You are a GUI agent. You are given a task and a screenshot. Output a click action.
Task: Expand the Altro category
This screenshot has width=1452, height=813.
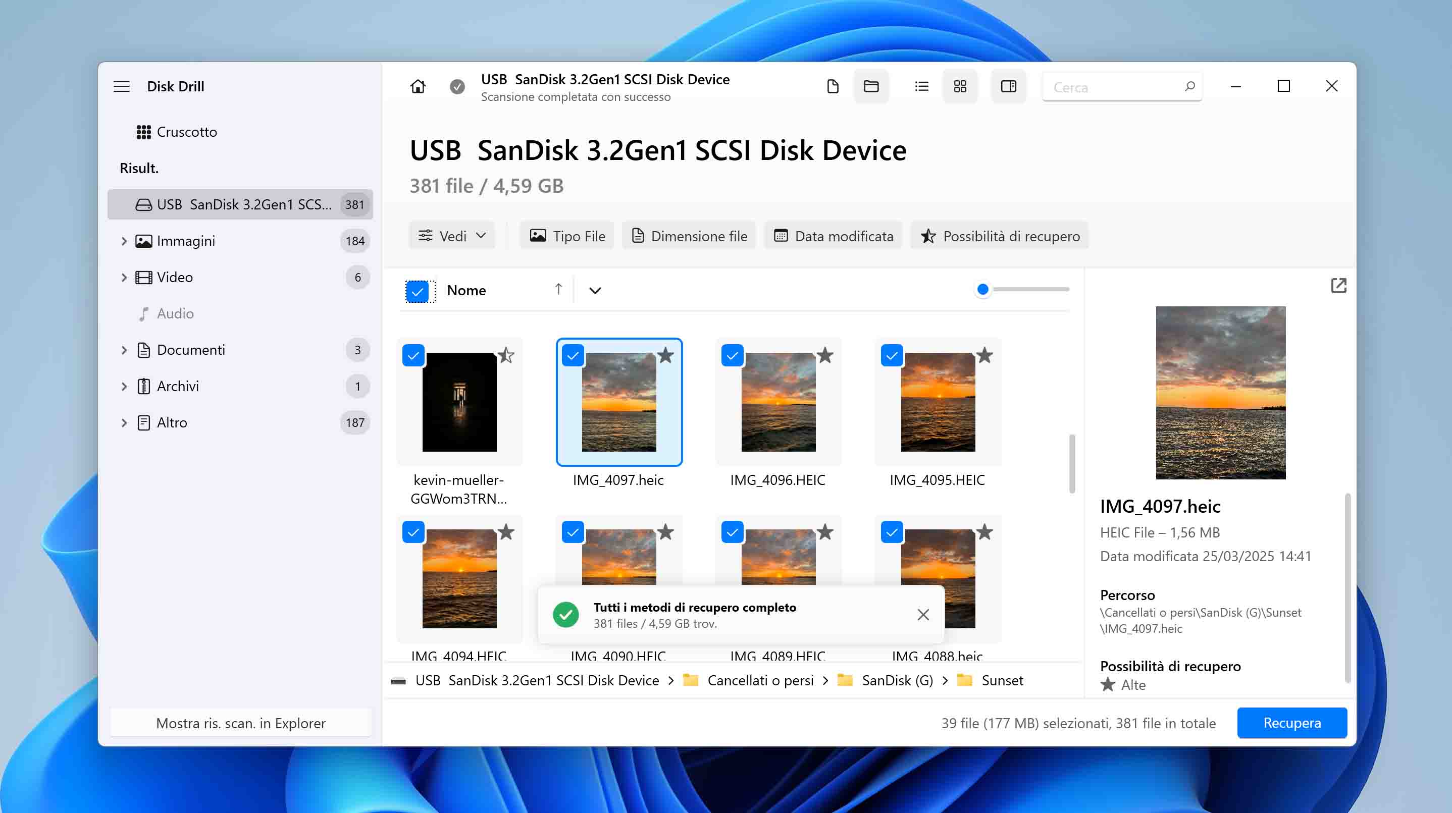124,422
